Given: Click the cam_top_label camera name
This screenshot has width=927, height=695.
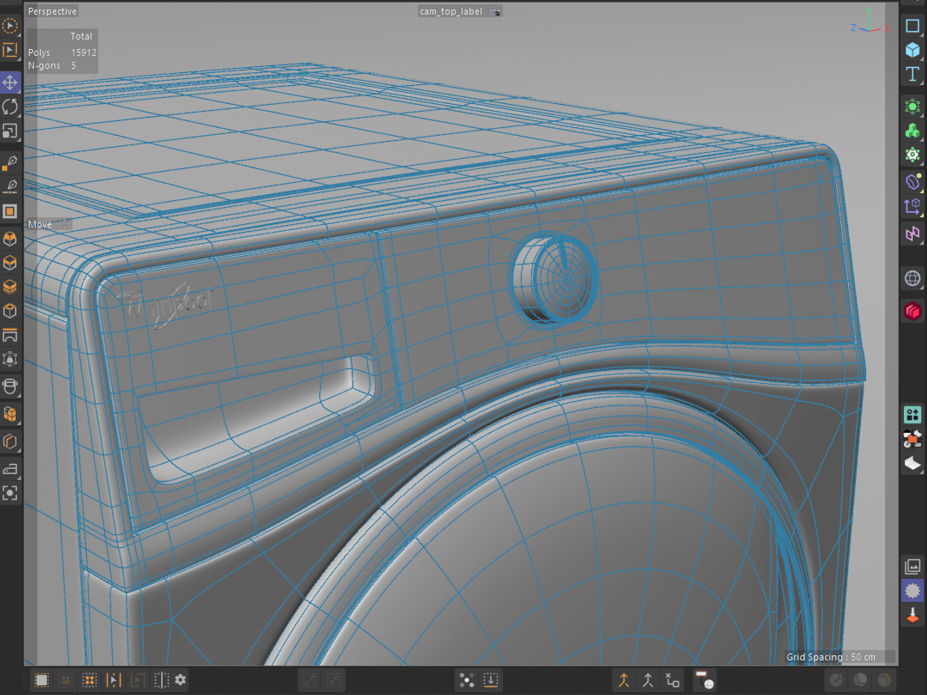Looking at the screenshot, I should coord(451,11).
